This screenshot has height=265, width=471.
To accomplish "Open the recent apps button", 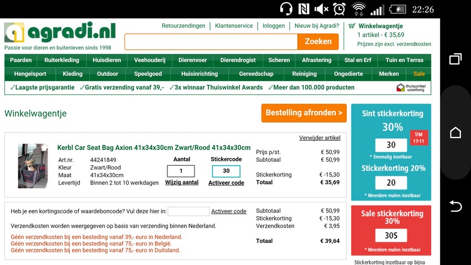I will 455,59.
